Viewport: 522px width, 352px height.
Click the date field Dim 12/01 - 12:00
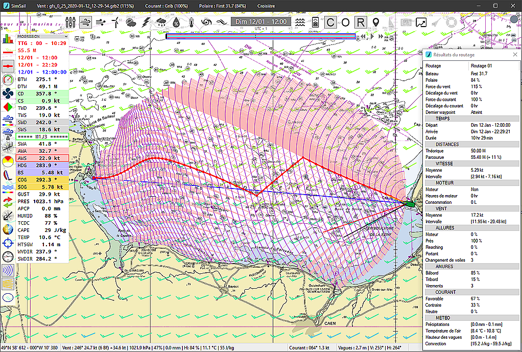coord(260,21)
